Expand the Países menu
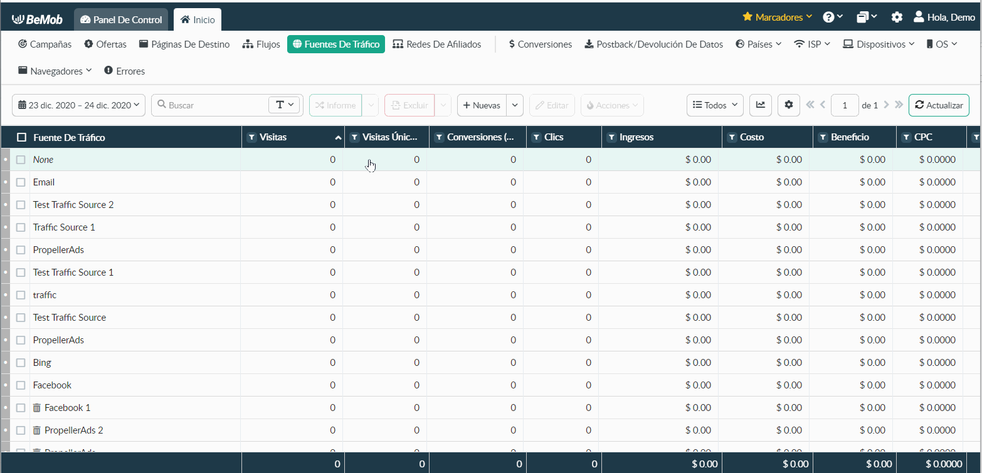Screen dimensions: 982x473 click(x=758, y=44)
